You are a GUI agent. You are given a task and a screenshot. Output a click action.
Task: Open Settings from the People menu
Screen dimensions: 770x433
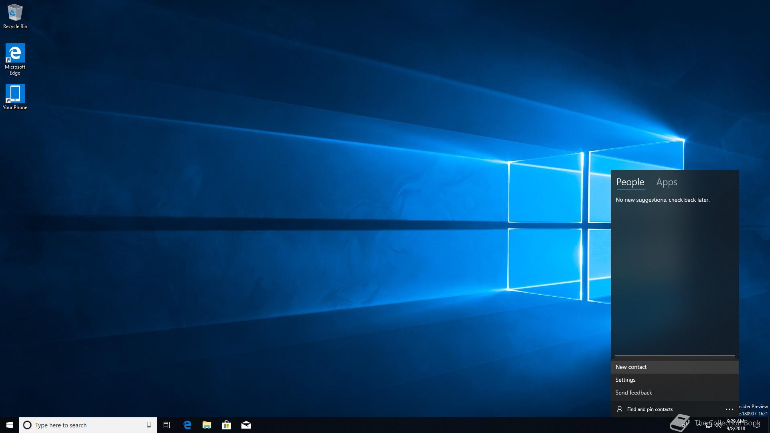675,380
